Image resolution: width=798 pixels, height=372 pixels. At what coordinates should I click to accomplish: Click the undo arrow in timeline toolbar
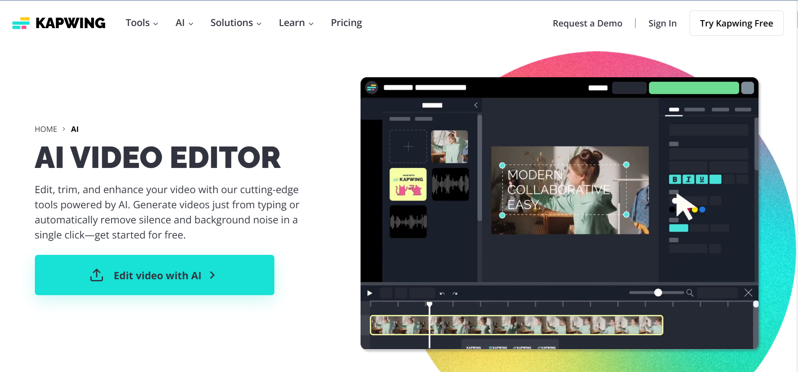[x=442, y=293]
